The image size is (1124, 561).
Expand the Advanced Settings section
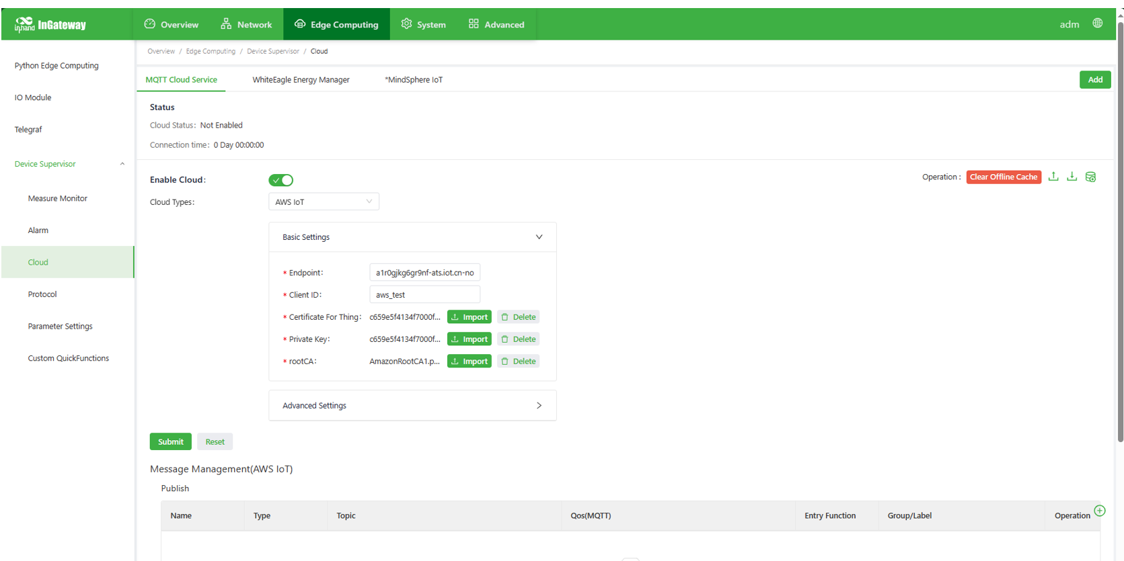(539, 406)
